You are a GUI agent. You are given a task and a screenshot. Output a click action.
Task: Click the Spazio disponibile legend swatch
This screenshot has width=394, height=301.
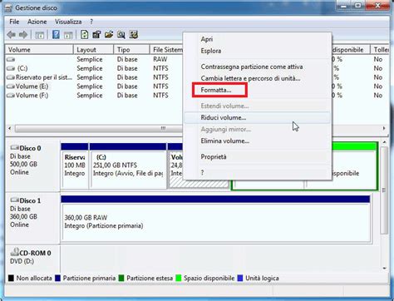click(179, 278)
